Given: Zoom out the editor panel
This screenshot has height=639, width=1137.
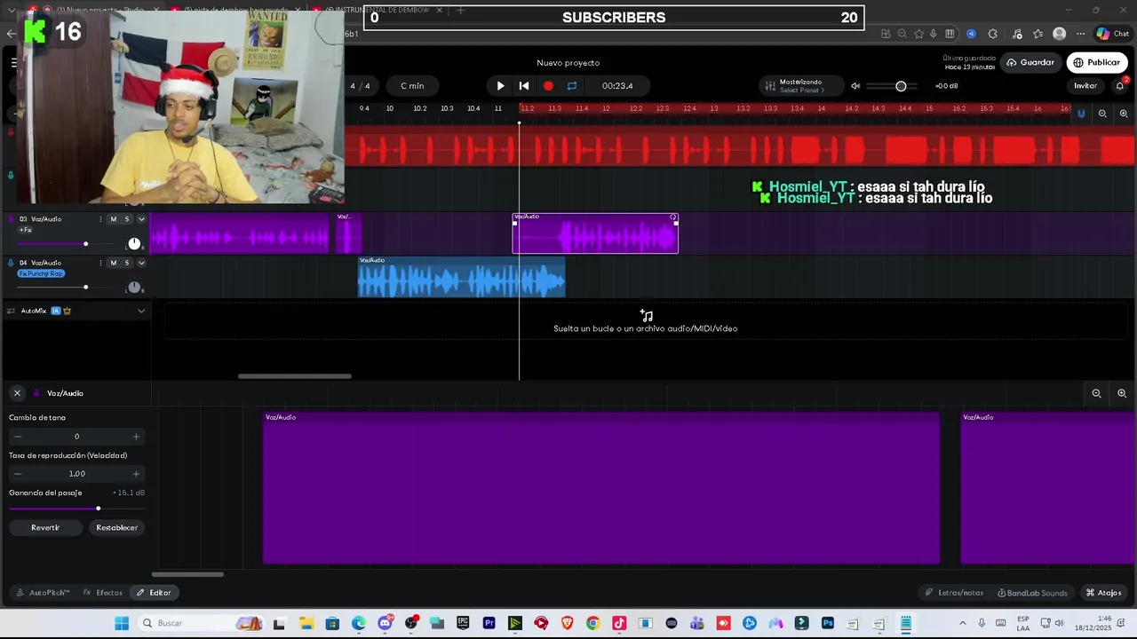Looking at the screenshot, I should [1096, 393].
